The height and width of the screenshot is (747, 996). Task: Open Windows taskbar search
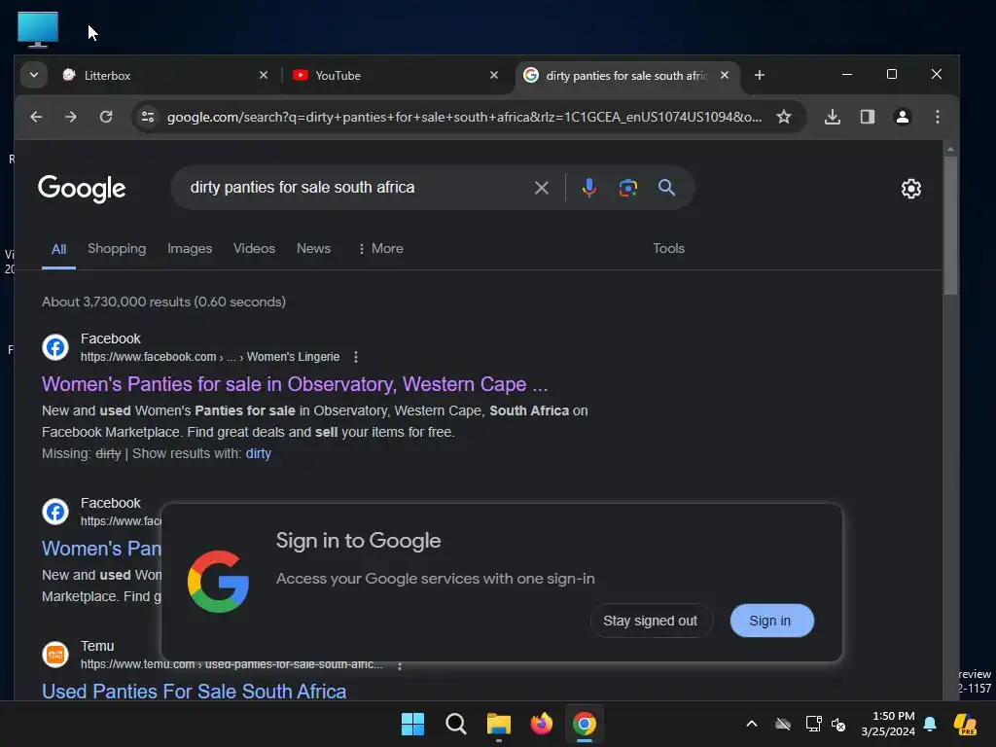click(x=455, y=724)
